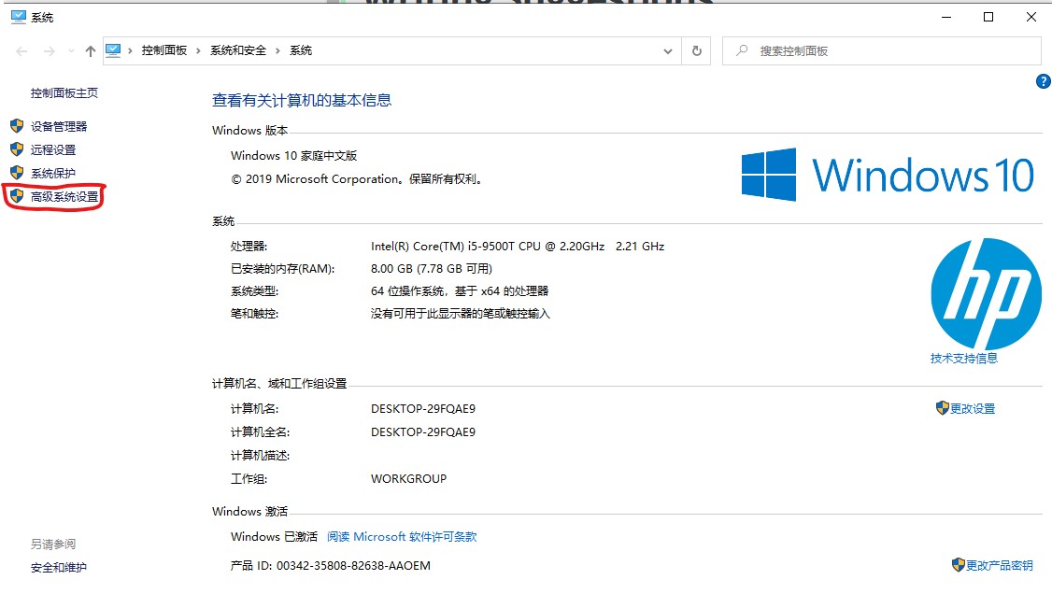Click shield icon beside 设备管理器

[17, 125]
